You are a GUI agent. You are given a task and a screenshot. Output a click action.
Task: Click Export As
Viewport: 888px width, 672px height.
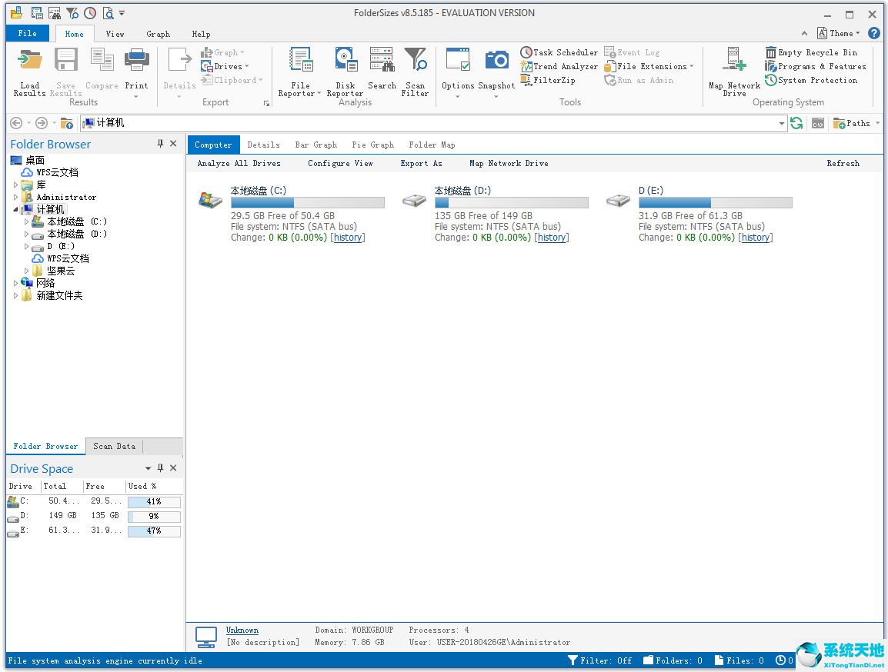click(421, 164)
